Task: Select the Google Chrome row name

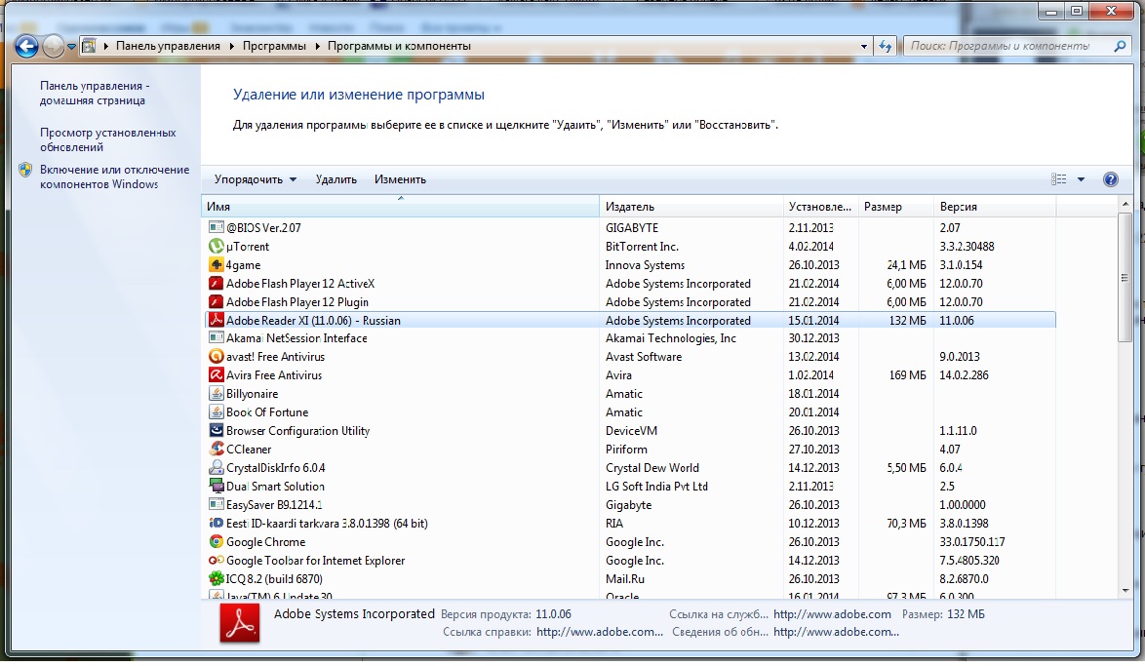Action: click(266, 542)
